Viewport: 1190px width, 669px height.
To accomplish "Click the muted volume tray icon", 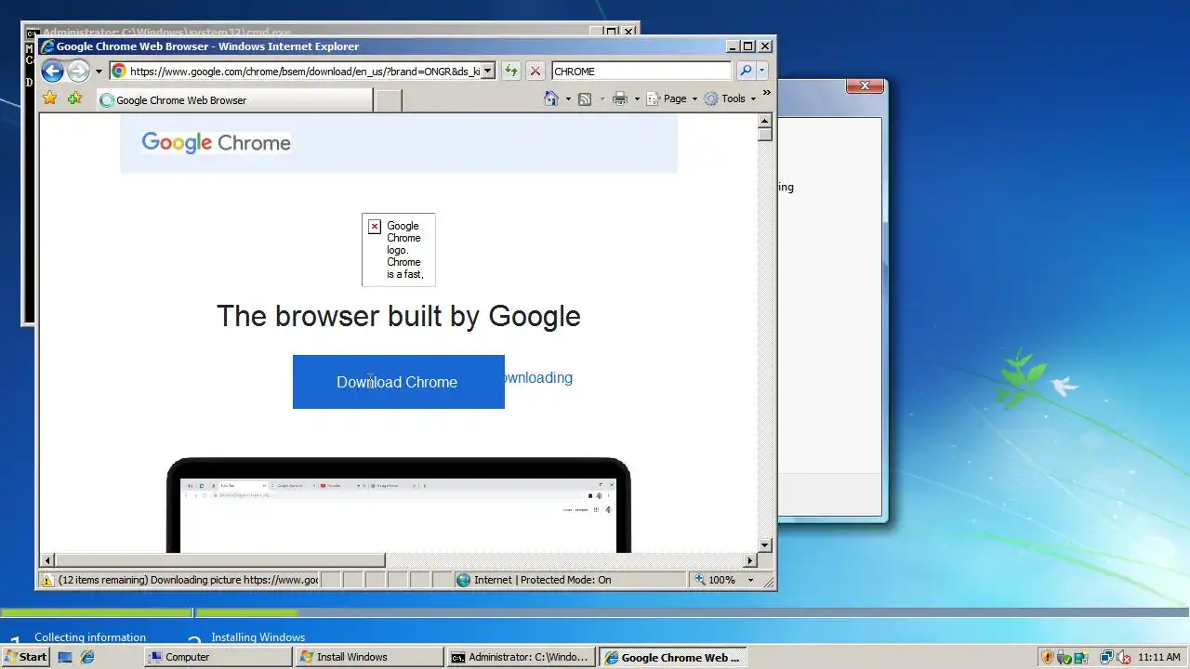I will [x=1123, y=657].
